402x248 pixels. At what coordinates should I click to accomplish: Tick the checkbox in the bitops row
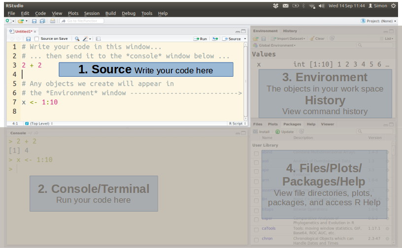pos(256,211)
